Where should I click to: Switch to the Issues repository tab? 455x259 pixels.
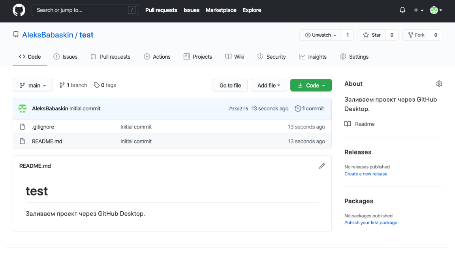click(66, 57)
